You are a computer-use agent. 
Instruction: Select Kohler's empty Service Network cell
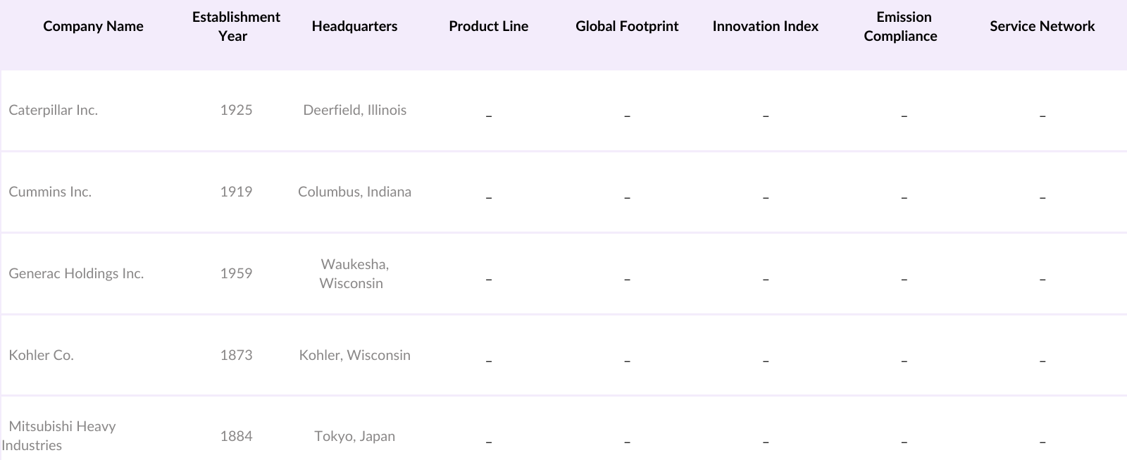tap(1042, 356)
